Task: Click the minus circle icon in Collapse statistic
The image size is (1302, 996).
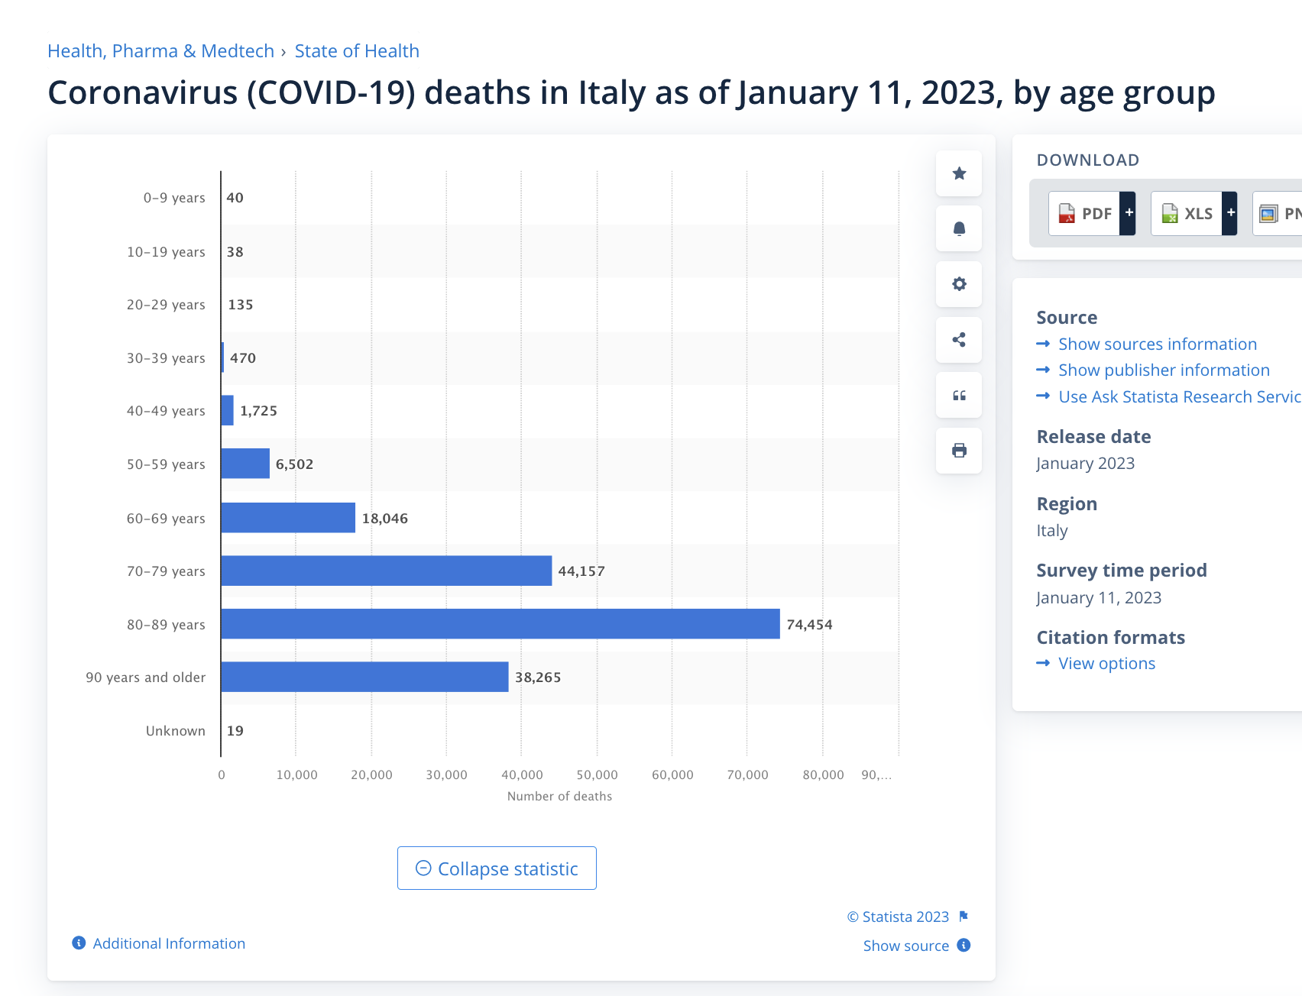Action: tap(423, 868)
